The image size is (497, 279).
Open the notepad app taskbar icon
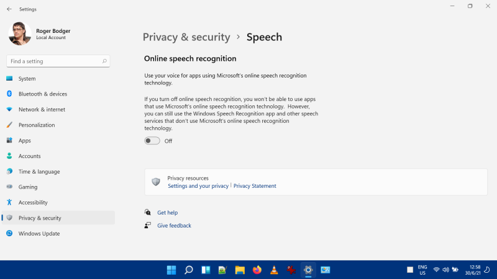223,270
